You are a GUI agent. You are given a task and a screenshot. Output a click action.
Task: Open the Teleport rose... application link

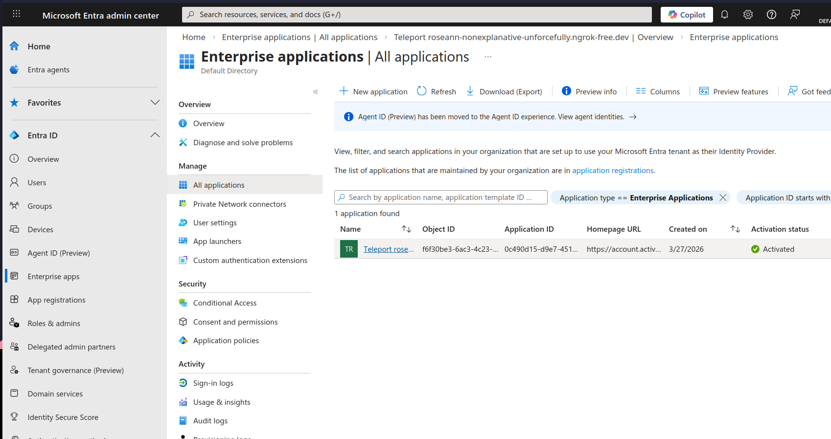pos(389,249)
